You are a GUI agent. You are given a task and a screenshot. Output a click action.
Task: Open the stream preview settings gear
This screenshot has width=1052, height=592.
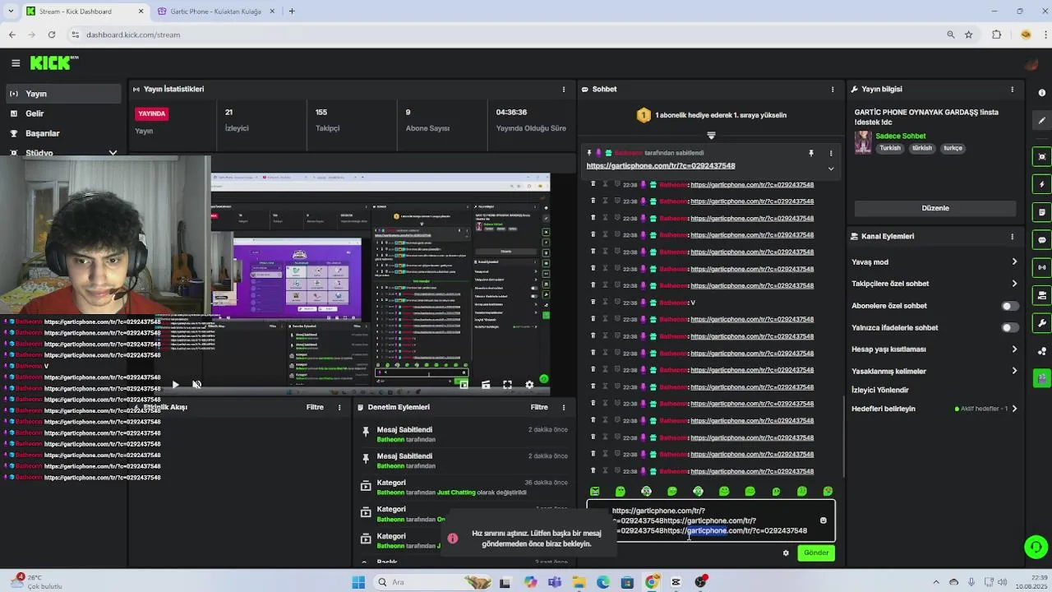pos(529,384)
